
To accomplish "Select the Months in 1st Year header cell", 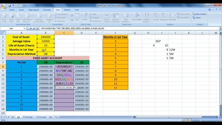I will pos(116,37).
